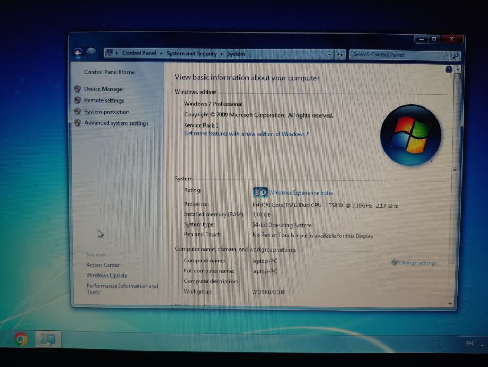This screenshot has width=488, height=367.
Task: Go to Control Panel Home
Action: pos(109,72)
